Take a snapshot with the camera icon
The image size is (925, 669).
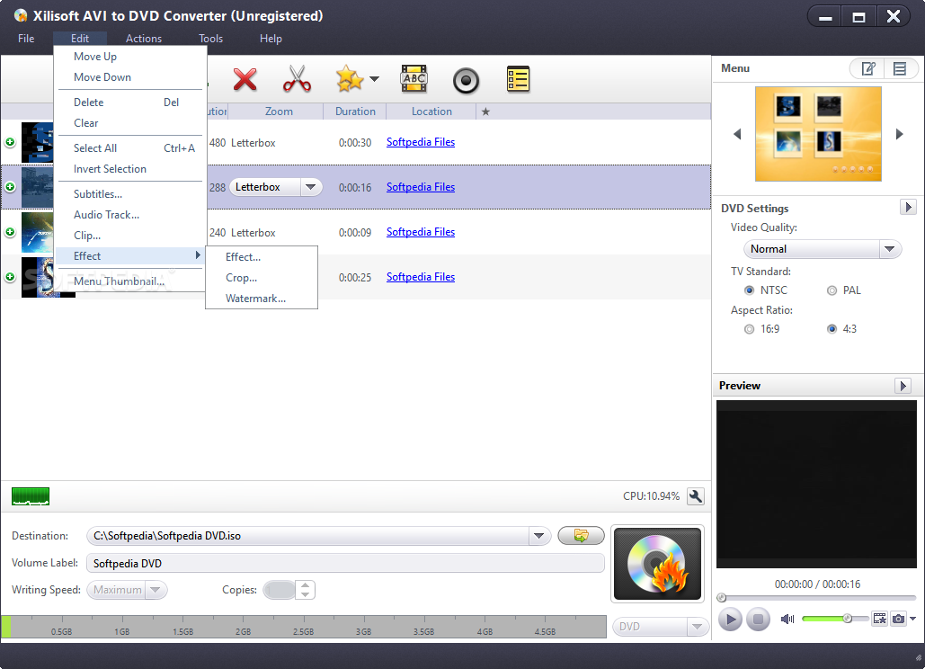coord(898,619)
